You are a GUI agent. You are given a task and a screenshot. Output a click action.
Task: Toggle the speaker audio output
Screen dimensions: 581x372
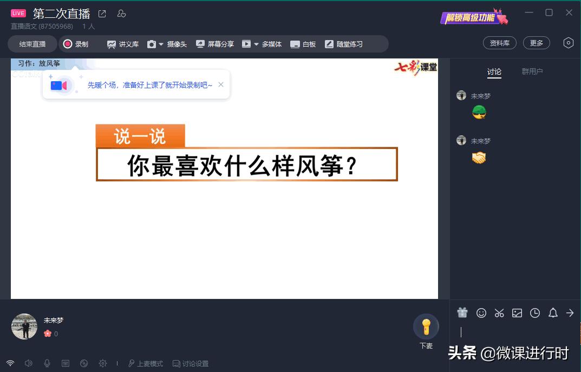pos(29,363)
